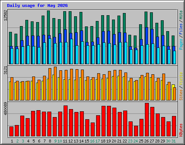Image resolution: width=185 pixels, height=145 pixels.
Task: Click day 19 on the x-axis
Action: [x=108, y=141]
